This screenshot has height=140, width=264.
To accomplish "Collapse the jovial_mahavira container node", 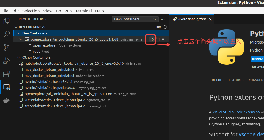I will [21, 39].
